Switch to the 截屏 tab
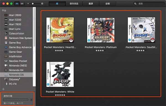The width and height of the screenshot is (166, 106). click(91, 4)
